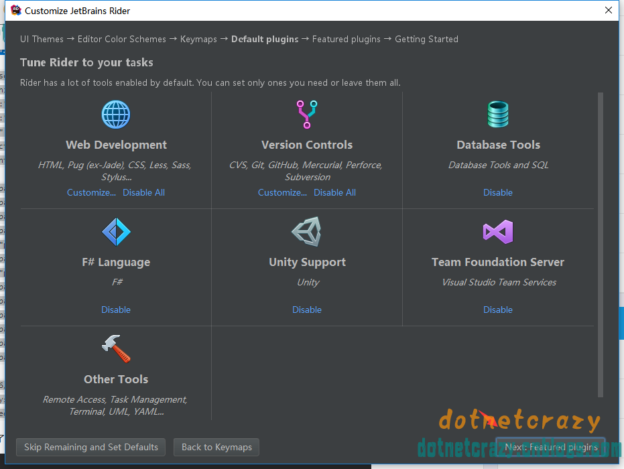The image size is (624, 469).
Task: Go Back to Keymaps step
Action: pyautogui.click(x=216, y=447)
